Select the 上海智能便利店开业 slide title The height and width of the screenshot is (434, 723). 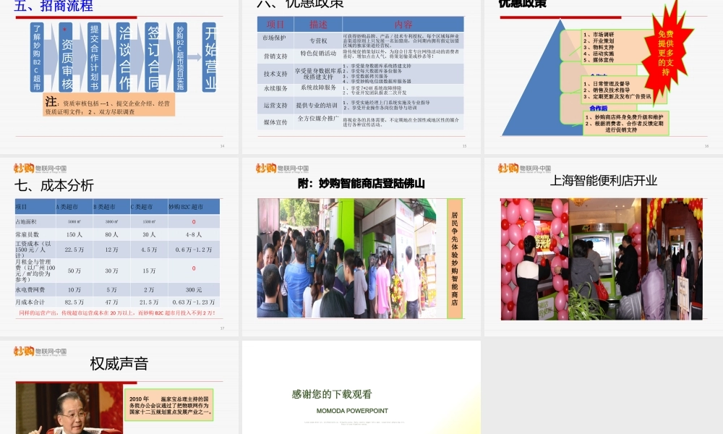point(603,180)
